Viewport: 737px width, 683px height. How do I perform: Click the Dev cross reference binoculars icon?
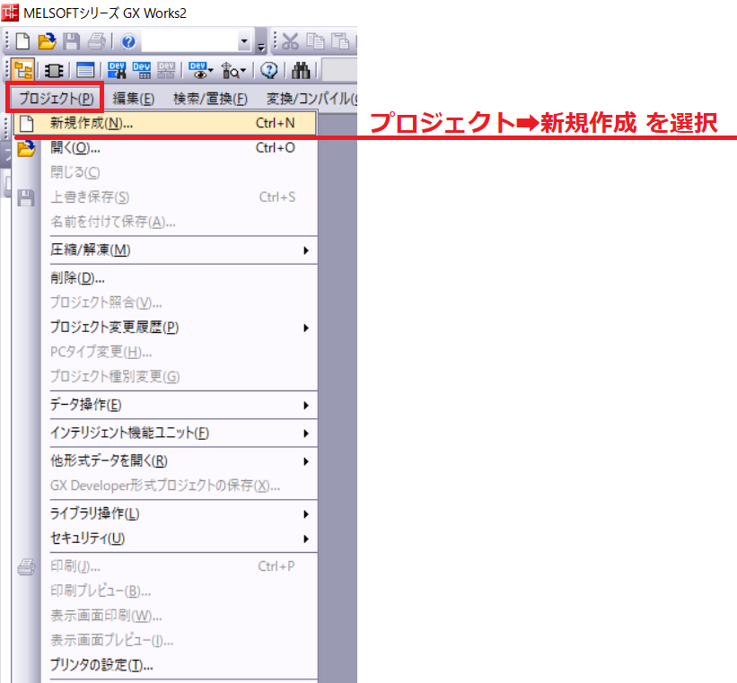pos(117,71)
